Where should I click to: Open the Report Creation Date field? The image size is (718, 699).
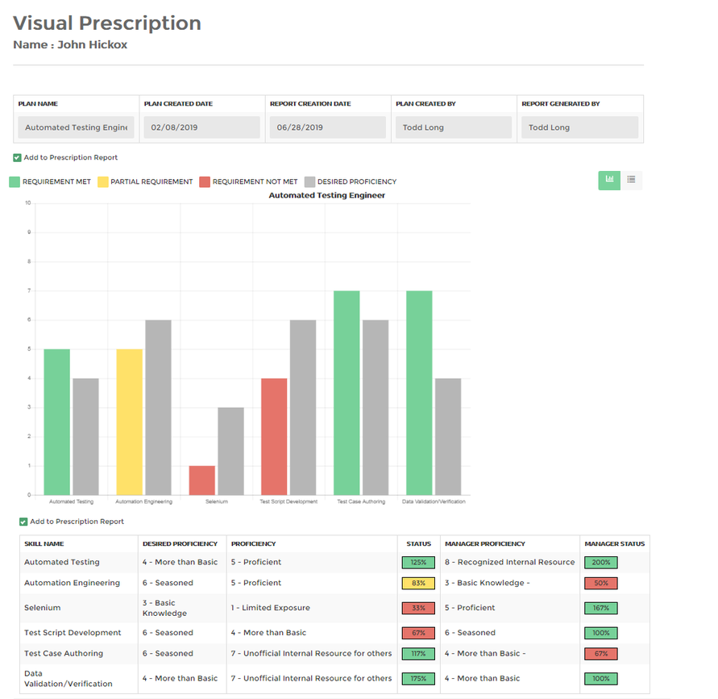327,127
